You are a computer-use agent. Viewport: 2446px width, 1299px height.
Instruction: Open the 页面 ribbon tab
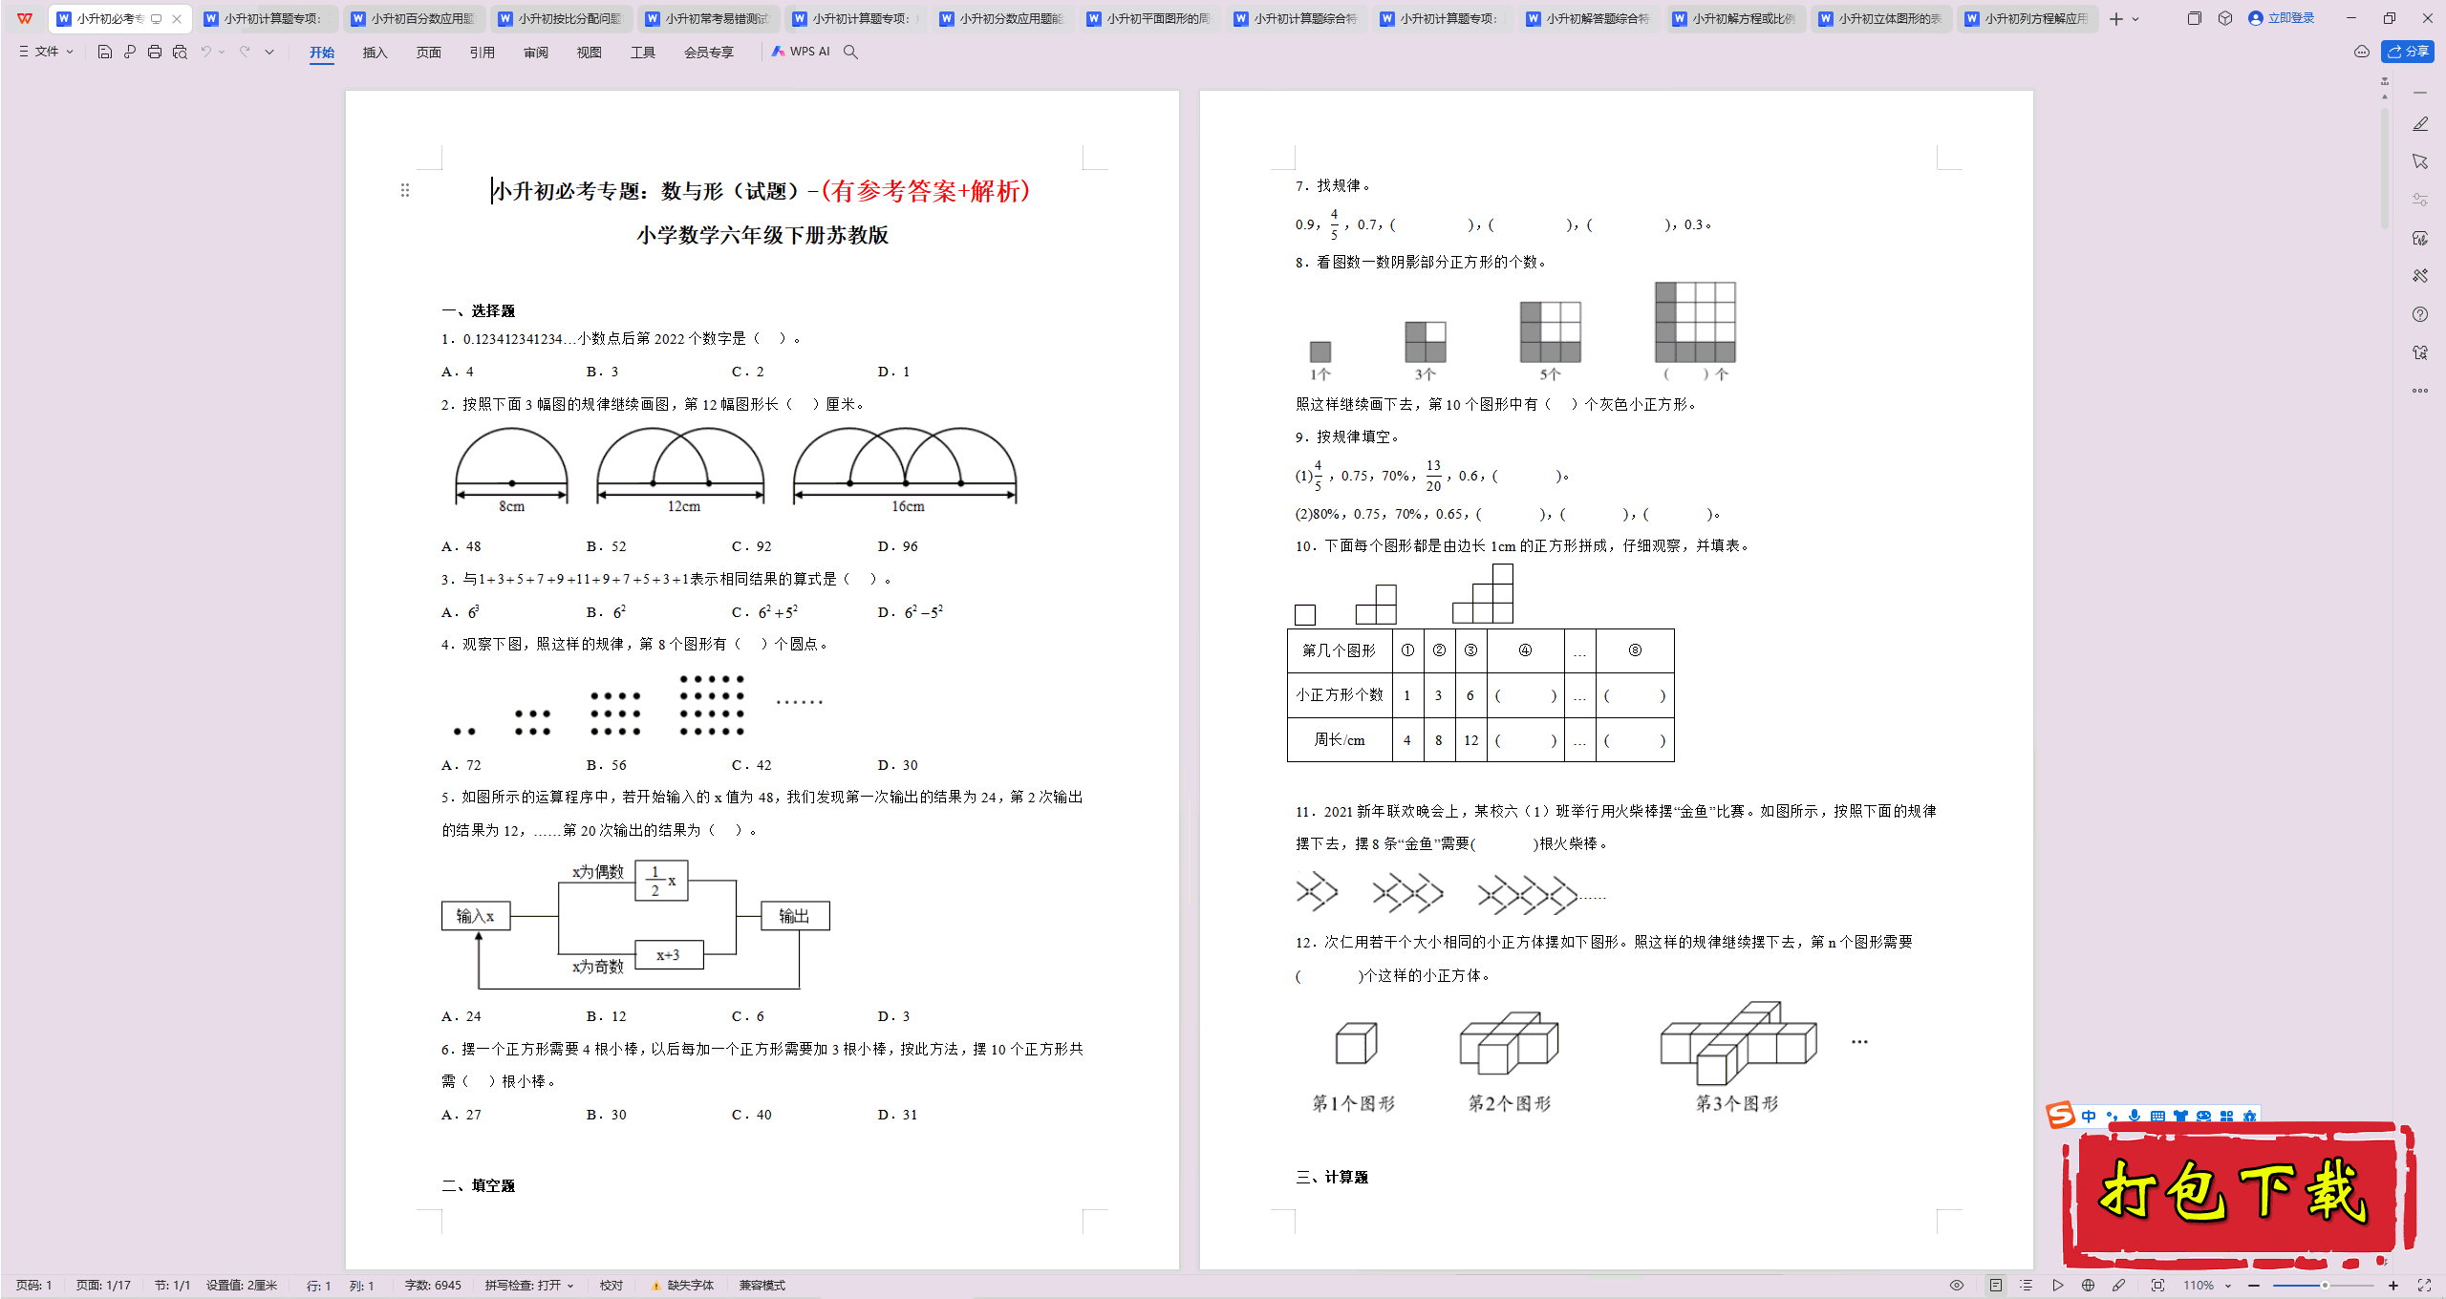(428, 53)
